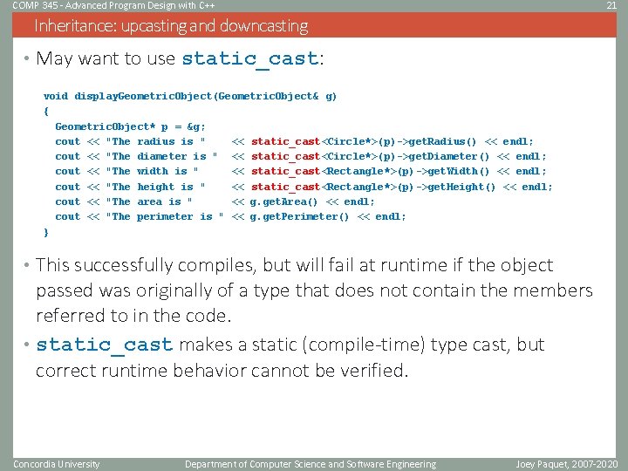Screen dimensions: 628x471
Task: Click the code line with 'The diameter is'
Action: coord(301,157)
